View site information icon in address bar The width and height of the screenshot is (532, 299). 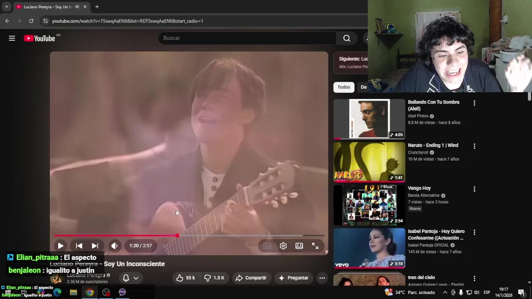(45, 21)
